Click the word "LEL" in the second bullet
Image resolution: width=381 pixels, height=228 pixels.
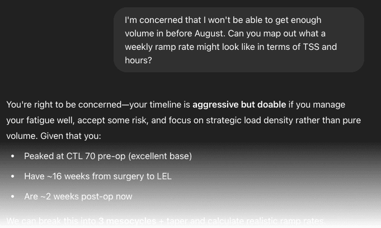click(164, 176)
